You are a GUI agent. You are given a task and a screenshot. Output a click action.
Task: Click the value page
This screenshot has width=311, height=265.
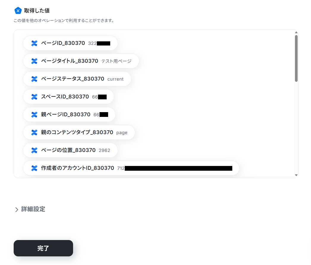[122, 133]
